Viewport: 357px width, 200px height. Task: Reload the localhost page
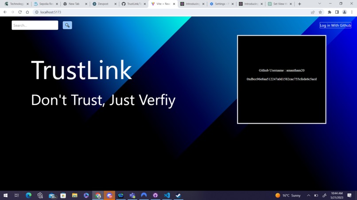click(x=20, y=12)
